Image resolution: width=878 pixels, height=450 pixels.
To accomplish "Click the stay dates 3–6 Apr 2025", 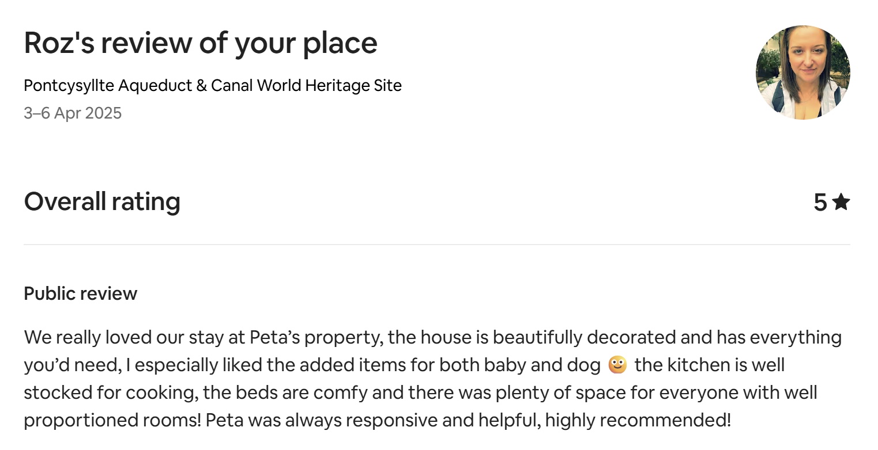I will point(73,113).
